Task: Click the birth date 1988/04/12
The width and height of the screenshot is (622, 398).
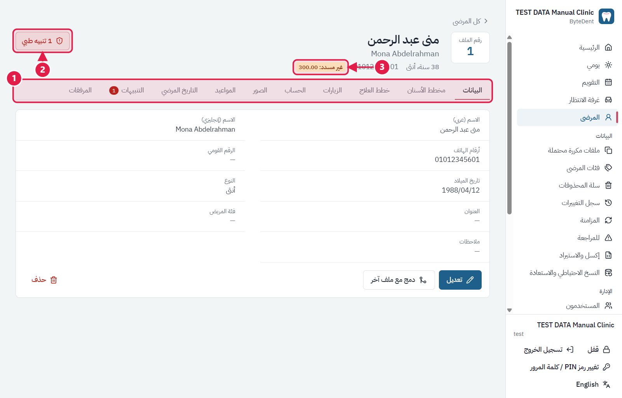Action: pyautogui.click(x=461, y=190)
